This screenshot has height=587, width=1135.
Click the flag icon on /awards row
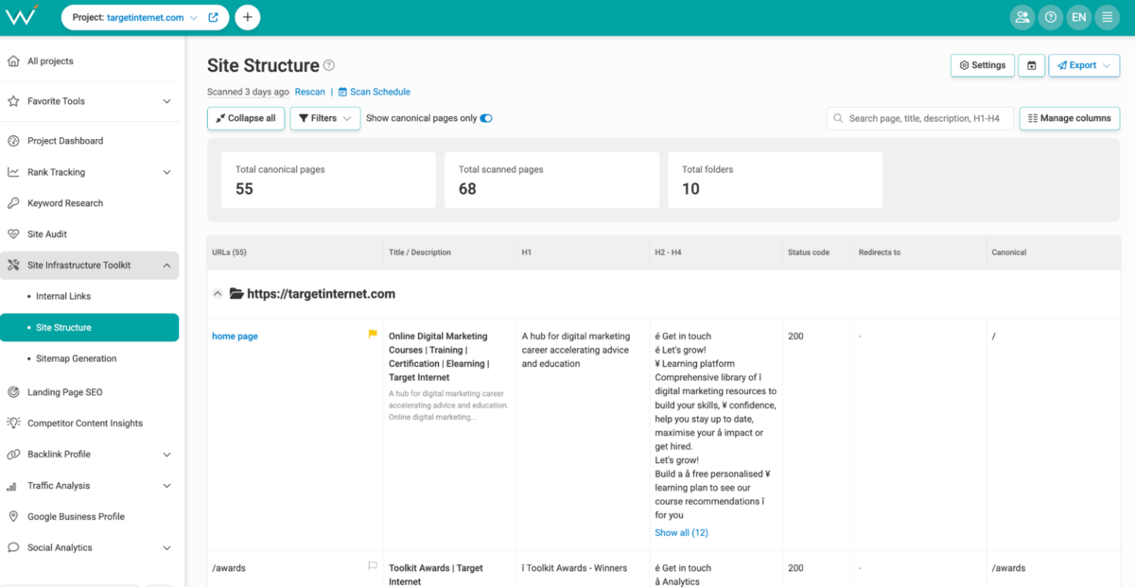[x=373, y=566]
